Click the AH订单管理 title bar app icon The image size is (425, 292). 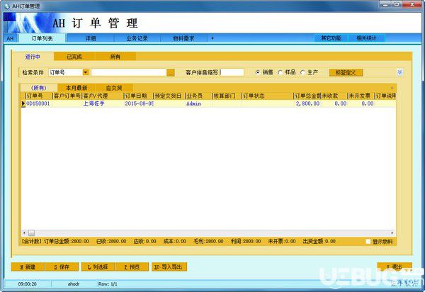(x=7, y=6)
